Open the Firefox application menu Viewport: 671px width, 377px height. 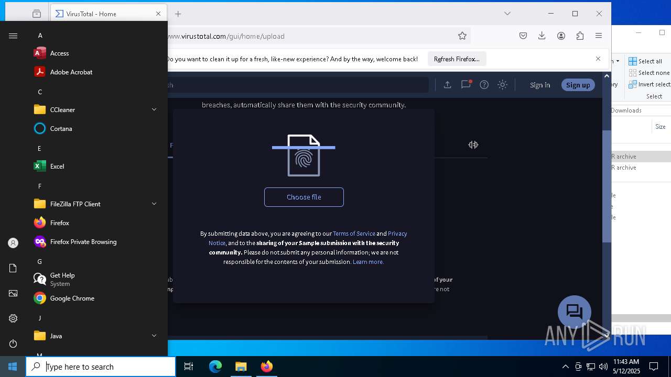click(x=599, y=36)
